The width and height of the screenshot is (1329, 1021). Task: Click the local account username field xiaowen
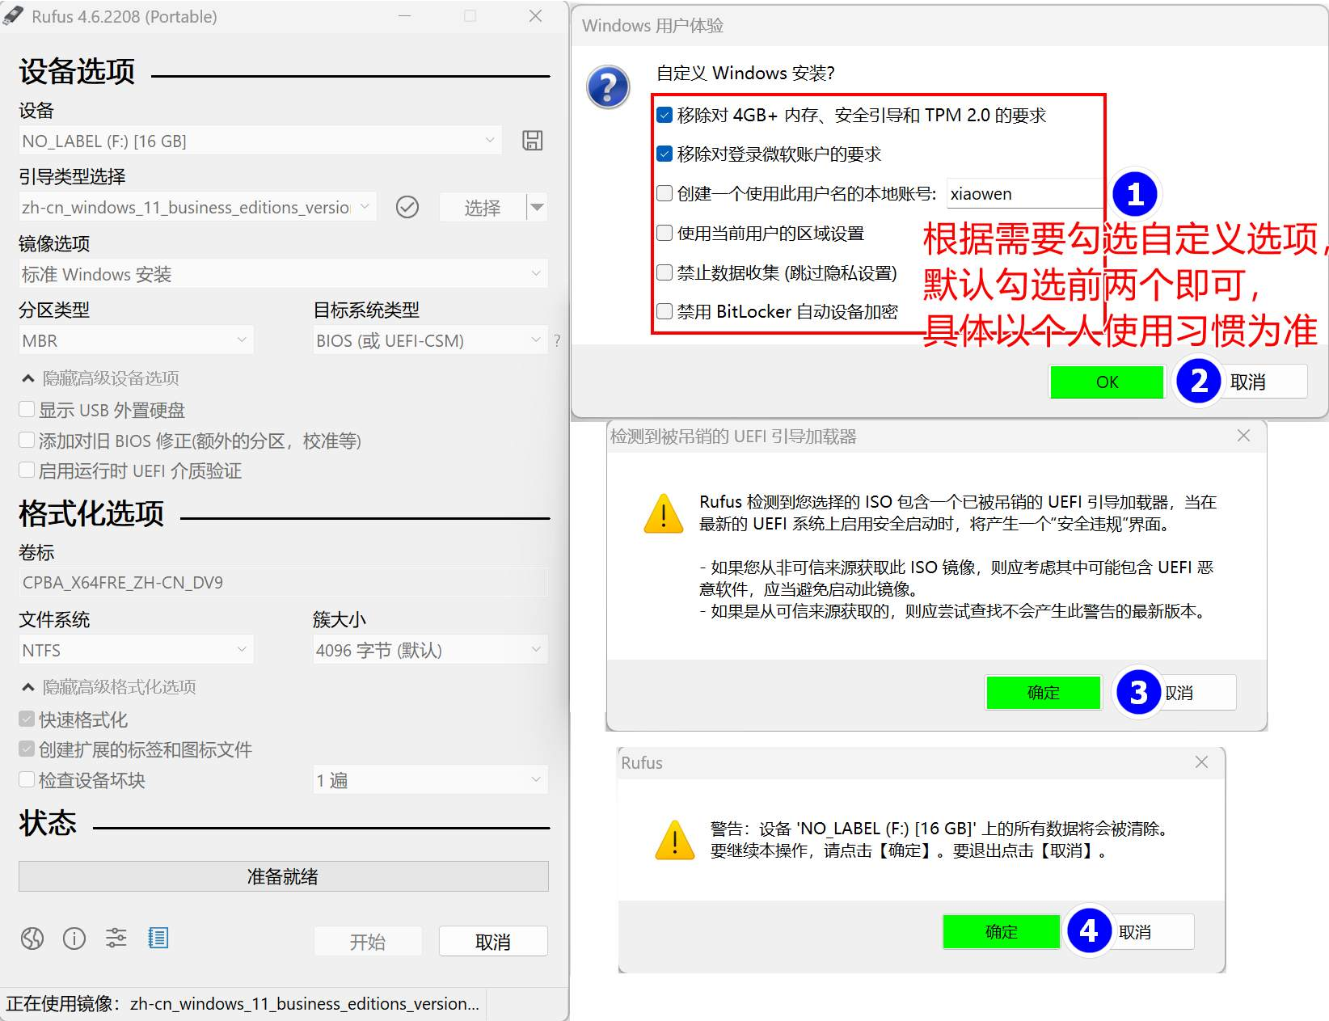click(x=1024, y=194)
